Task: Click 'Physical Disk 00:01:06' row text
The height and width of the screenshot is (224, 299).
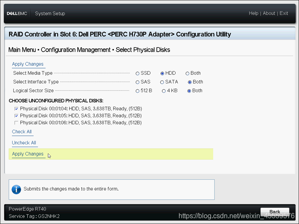Action: pyautogui.click(x=81, y=122)
